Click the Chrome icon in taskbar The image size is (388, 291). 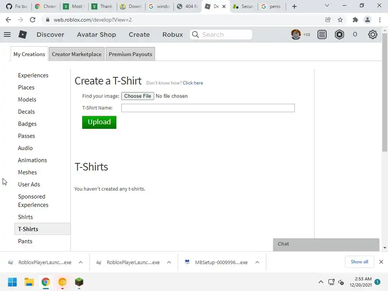tap(46, 282)
